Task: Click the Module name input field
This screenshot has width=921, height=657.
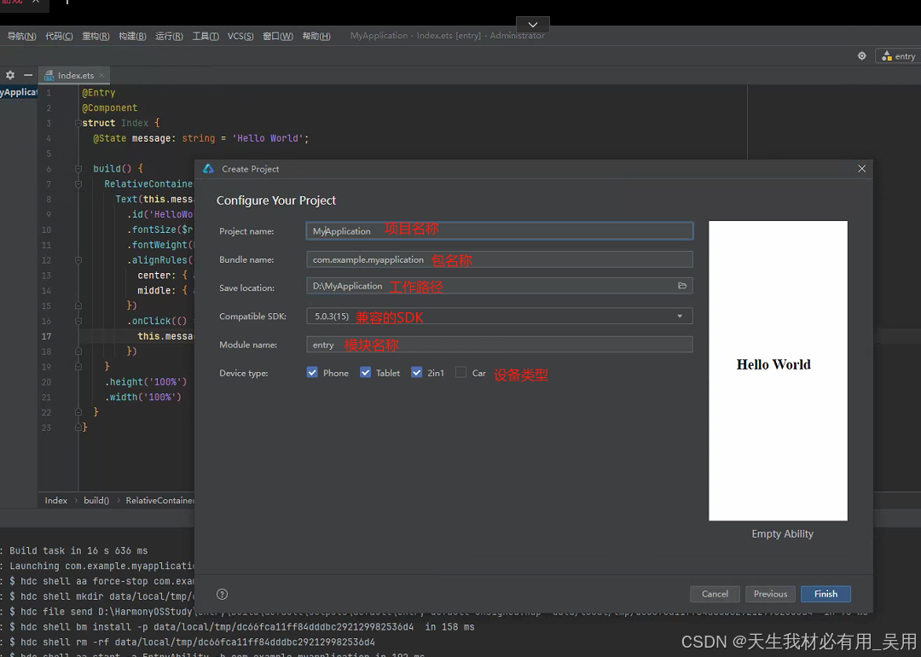Action: coord(499,345)
